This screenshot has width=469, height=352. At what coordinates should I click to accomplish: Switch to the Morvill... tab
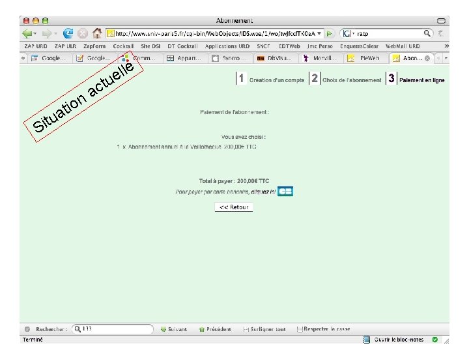[x=319, y=58]
